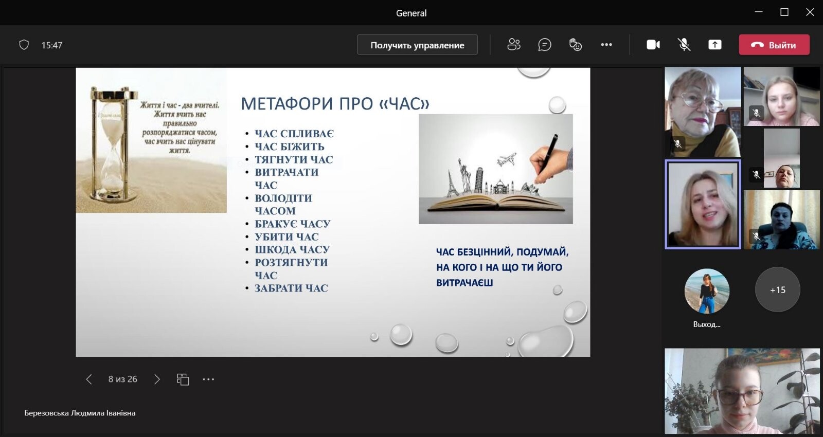
Task: Toggle the camera on or off
Action: (653, 45)
